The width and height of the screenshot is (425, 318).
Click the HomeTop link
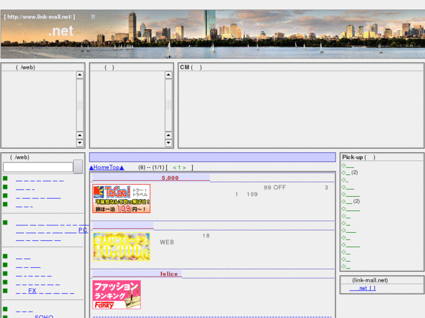click(106, 167)
